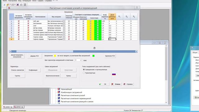Select row header number 9
This screenshot has width=199, height=112.
tap(12, 39)
